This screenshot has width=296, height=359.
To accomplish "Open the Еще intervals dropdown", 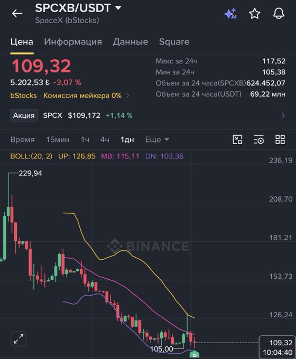I will coord(157,140).
